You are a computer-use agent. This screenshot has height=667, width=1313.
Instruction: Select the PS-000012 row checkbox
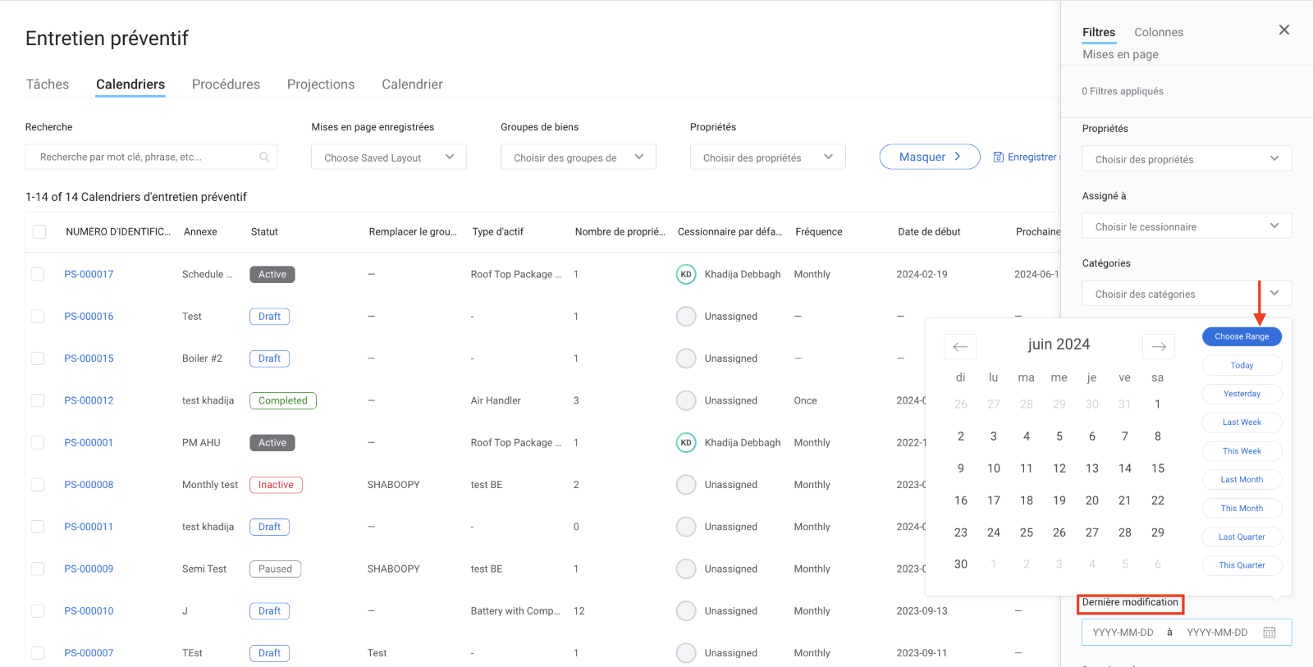pyautogui.click(x=38, y=400)
